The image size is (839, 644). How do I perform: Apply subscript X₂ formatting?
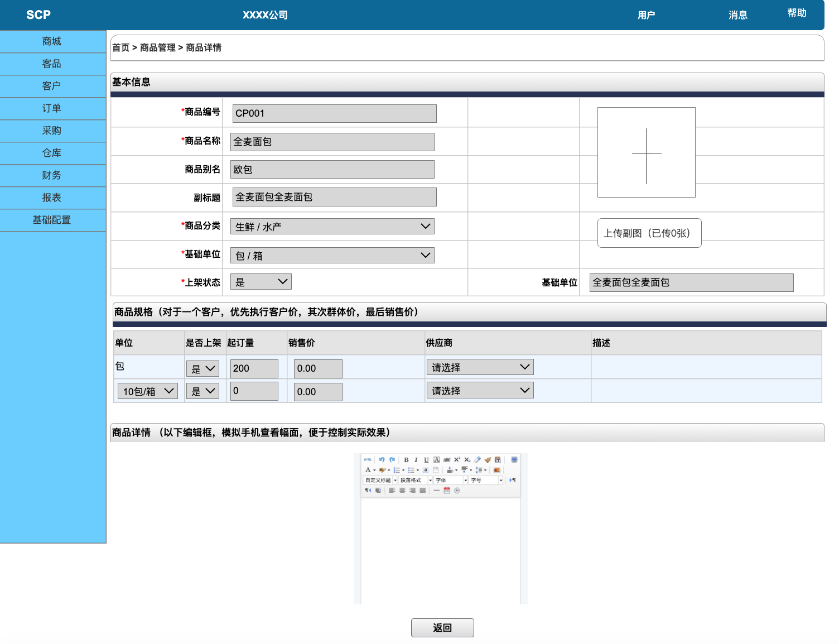coord(467,460)
